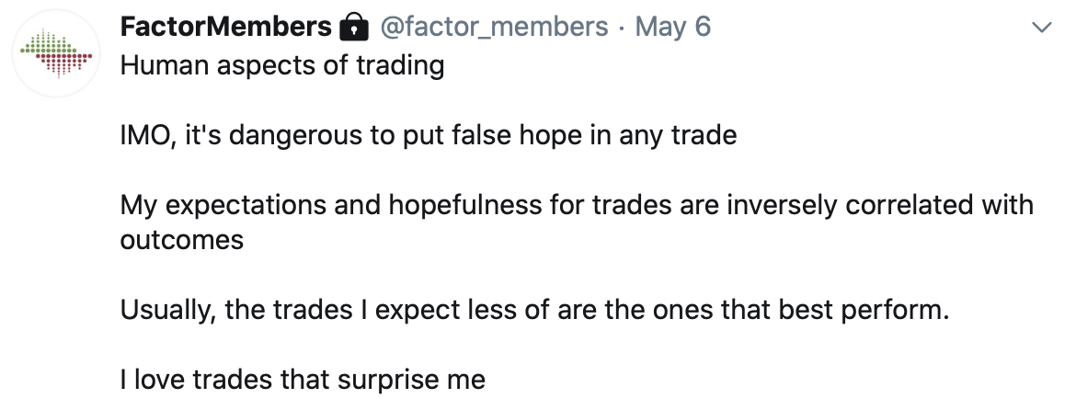Open the FactorMembers profile avatar
The height and width of the screenshot is (410, 1076).
click(x=56, y=53)
